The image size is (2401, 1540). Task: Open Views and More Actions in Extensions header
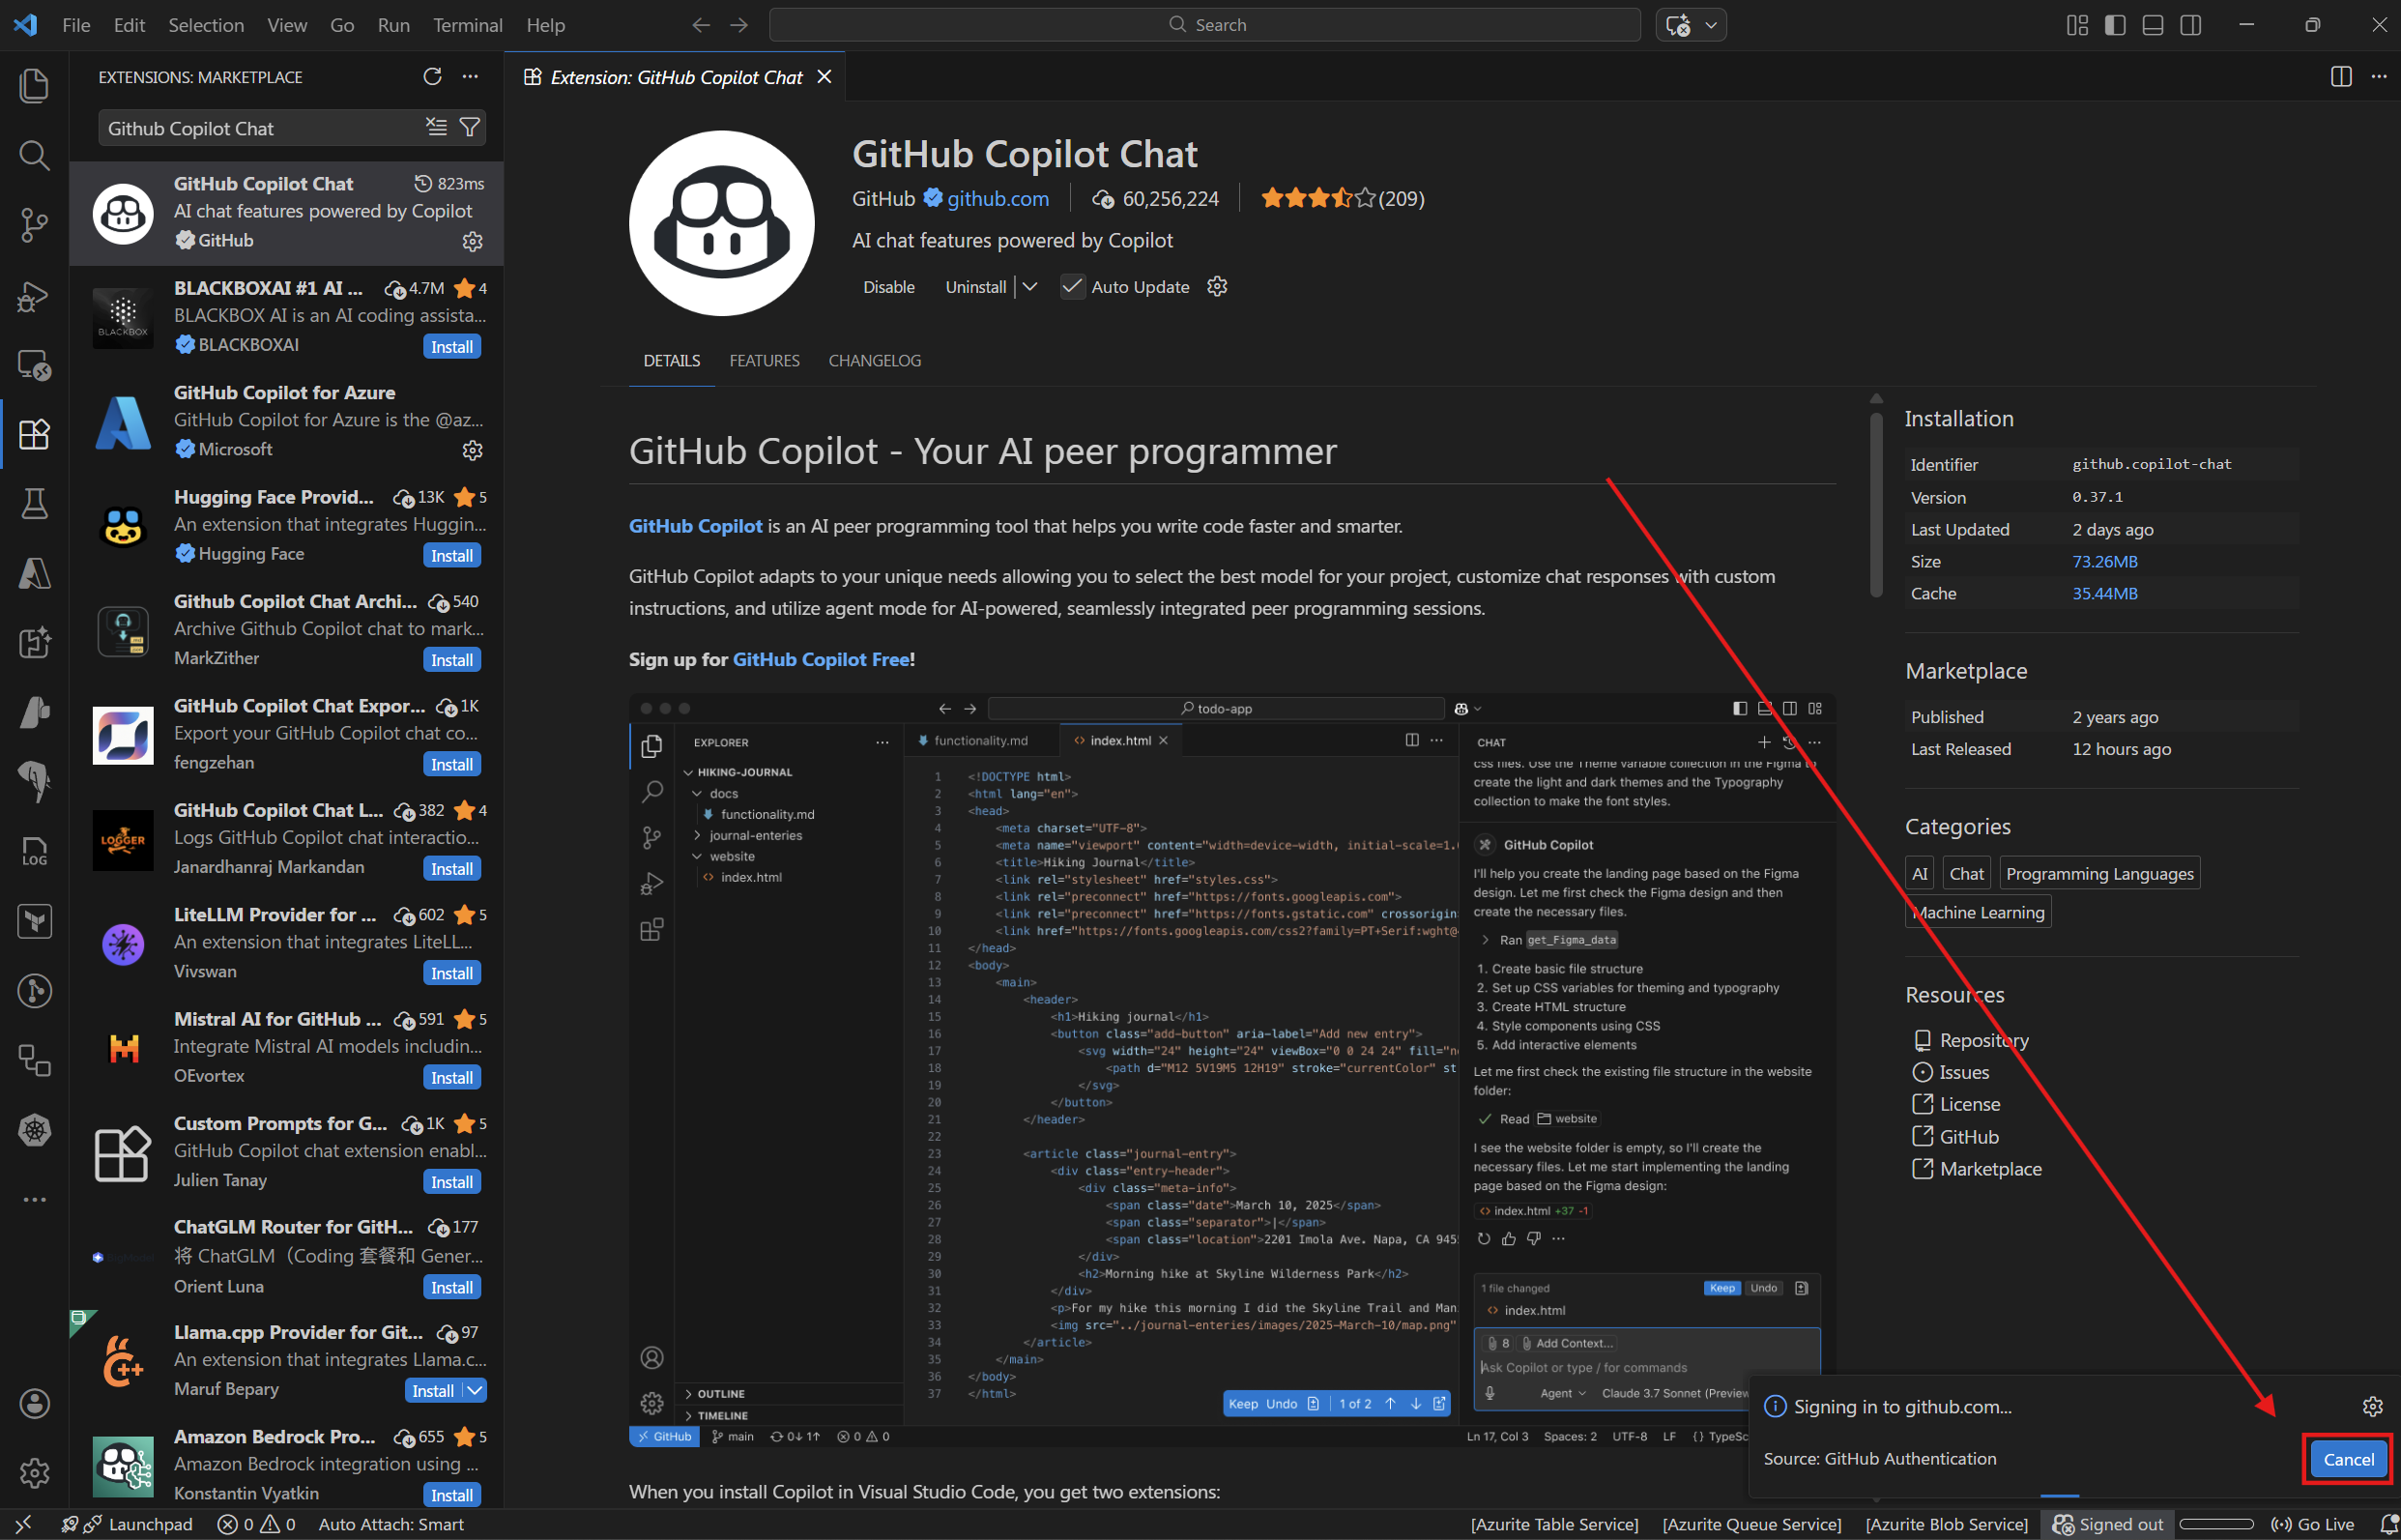tap(470, 77)
